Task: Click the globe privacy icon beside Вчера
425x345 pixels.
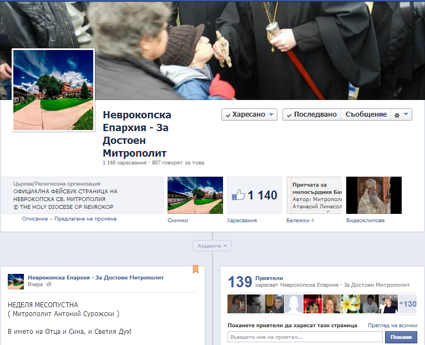Action: click(49, 284)
